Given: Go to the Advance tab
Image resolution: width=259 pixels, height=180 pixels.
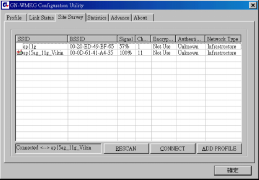Looking at the screenshot, I should (120, 18).
